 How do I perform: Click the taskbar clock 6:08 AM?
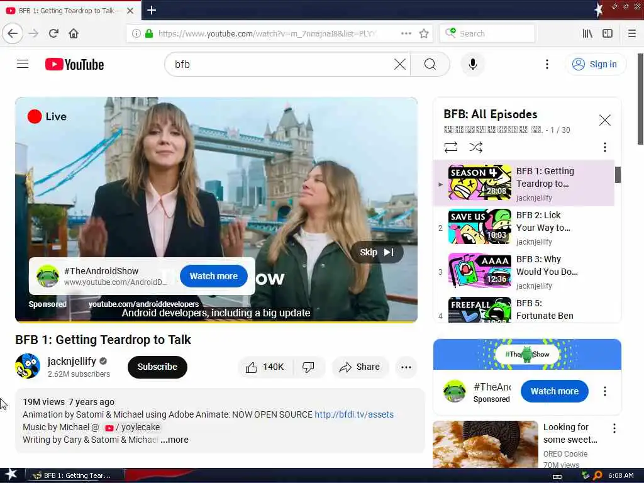coord(621,475)
